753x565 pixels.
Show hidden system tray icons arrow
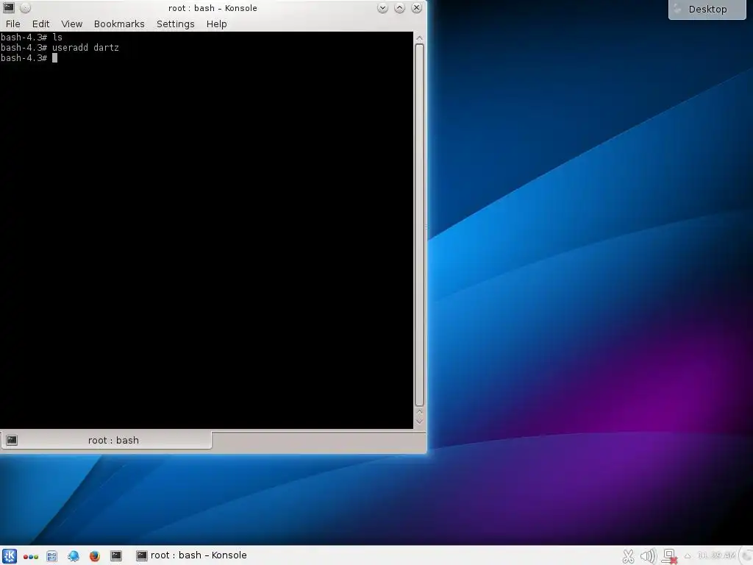point(688,556)
